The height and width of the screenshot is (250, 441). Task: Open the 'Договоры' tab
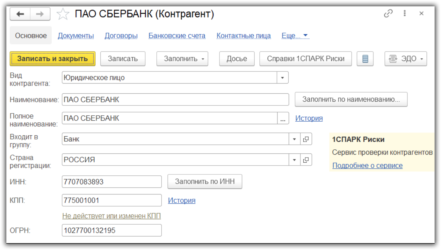121,36
